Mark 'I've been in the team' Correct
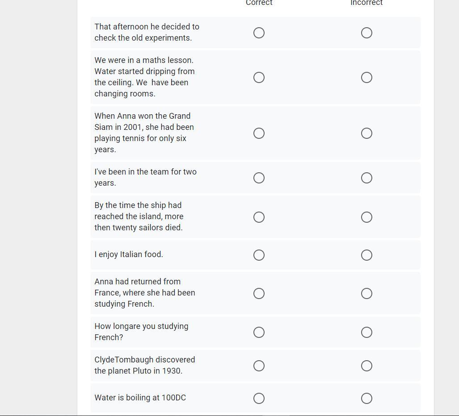Image resolution: width=459 pixels, height=416 pixels. click(x=259, y=178)
